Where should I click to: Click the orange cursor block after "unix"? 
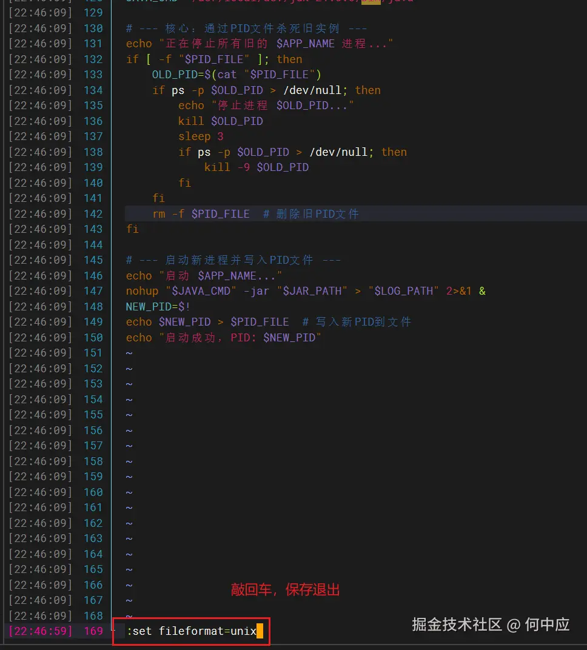[x=260, y=631]
